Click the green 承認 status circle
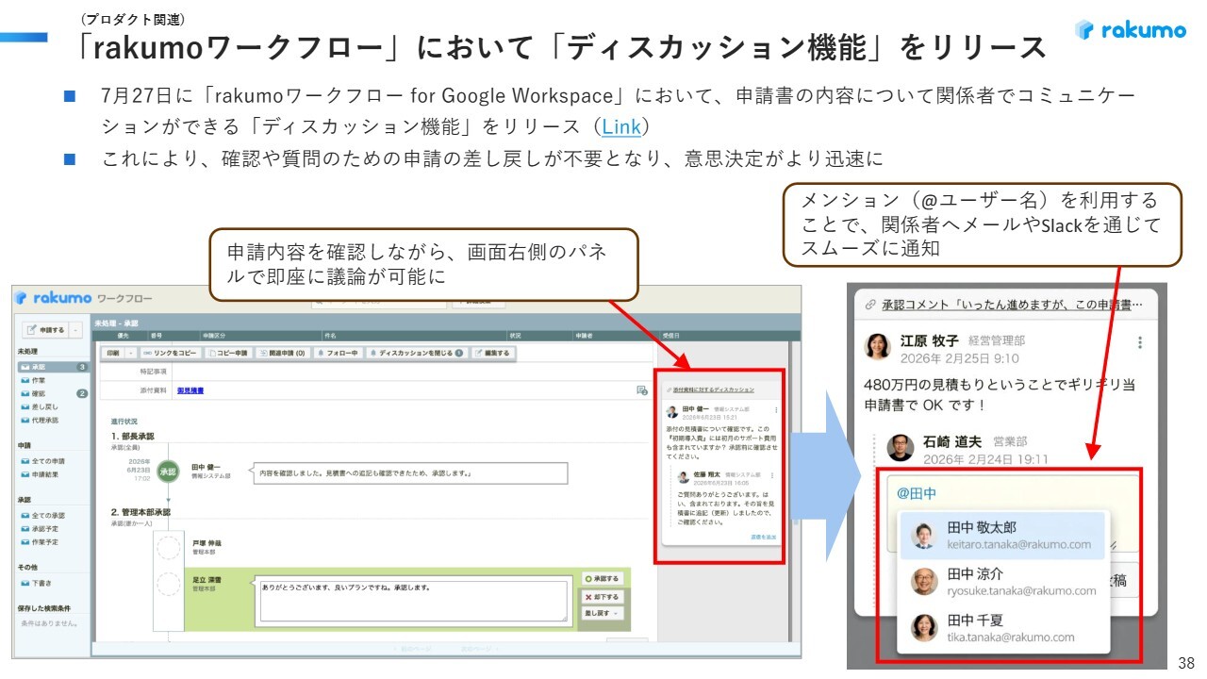The height and width of the screenshot is (679, 1207). (168, 471)
